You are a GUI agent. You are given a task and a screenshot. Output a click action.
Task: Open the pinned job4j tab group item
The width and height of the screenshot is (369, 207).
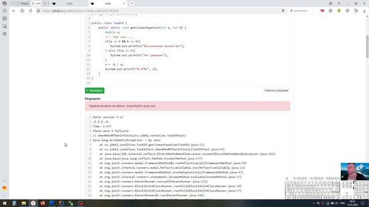[36, 3]
